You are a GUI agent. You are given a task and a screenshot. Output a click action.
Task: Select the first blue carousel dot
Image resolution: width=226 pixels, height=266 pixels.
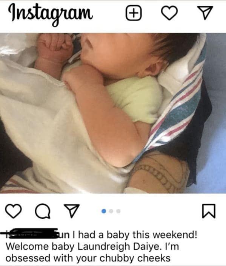[104, 211]
